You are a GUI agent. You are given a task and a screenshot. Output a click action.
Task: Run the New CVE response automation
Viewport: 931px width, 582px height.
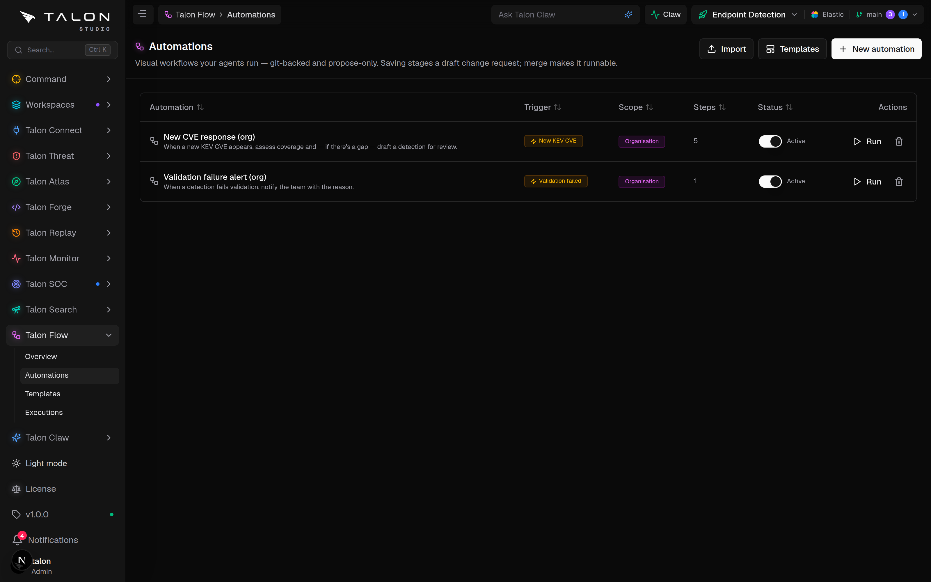[867, 141]
